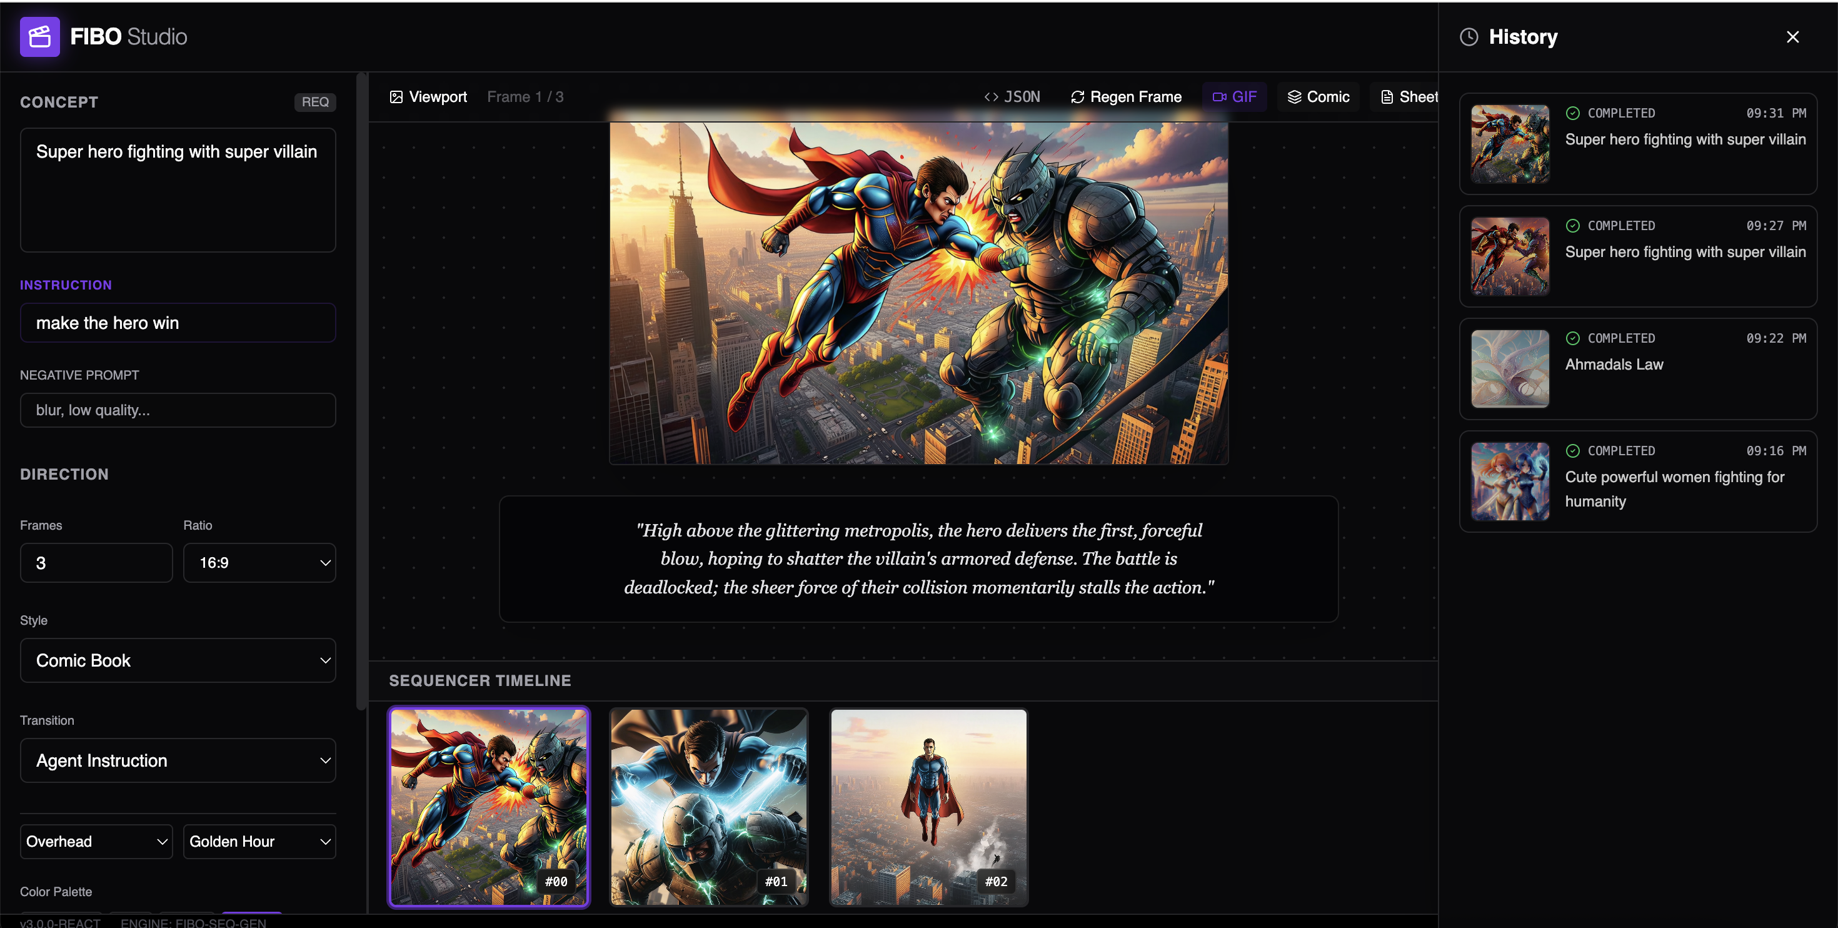Close the History panel
Screen dimensions: 1838x928
(1792, 37)
